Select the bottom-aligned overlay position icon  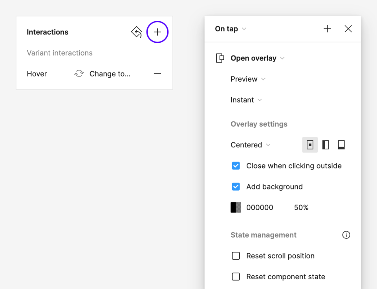tap(341, 145)
